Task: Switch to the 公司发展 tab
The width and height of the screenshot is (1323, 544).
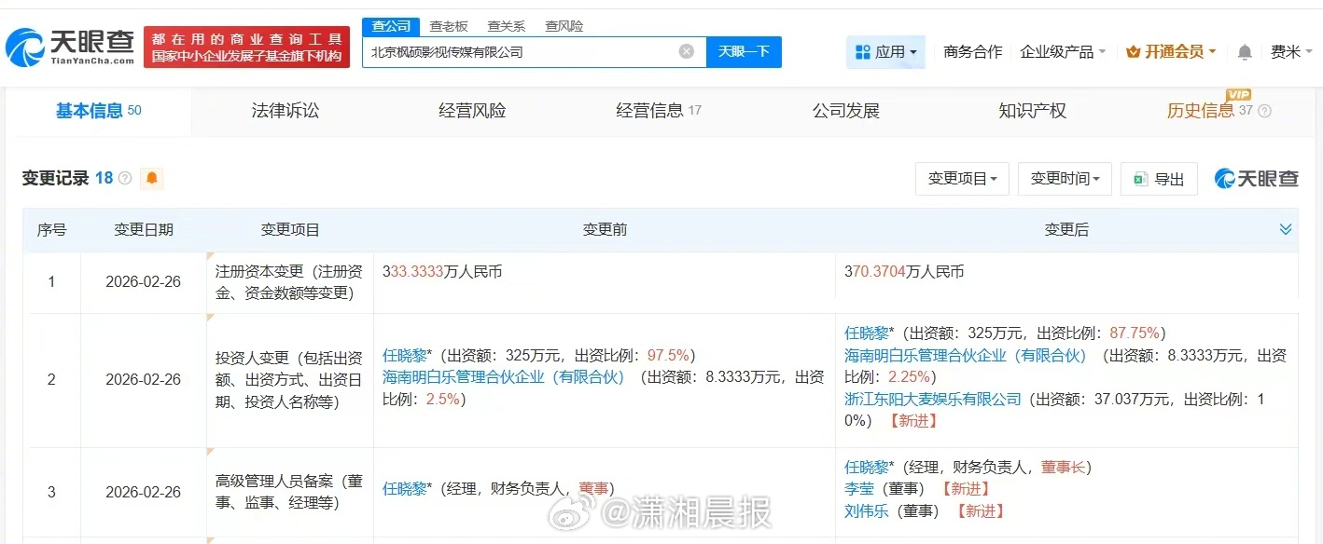Action: 845,111
